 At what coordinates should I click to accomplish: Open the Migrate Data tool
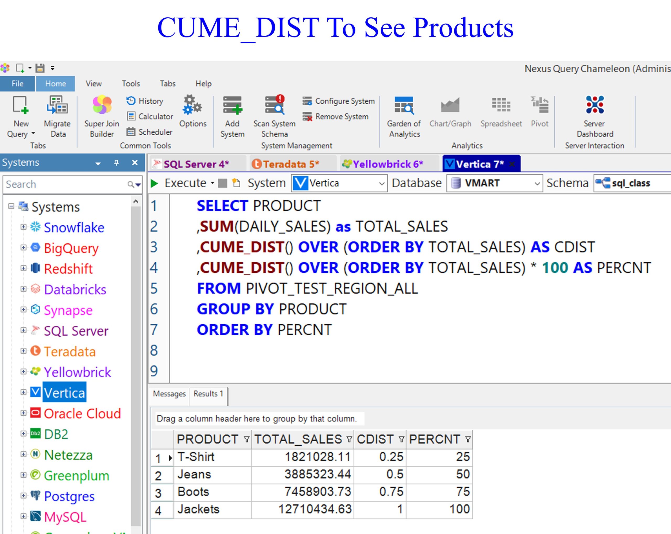pos(57,105)
